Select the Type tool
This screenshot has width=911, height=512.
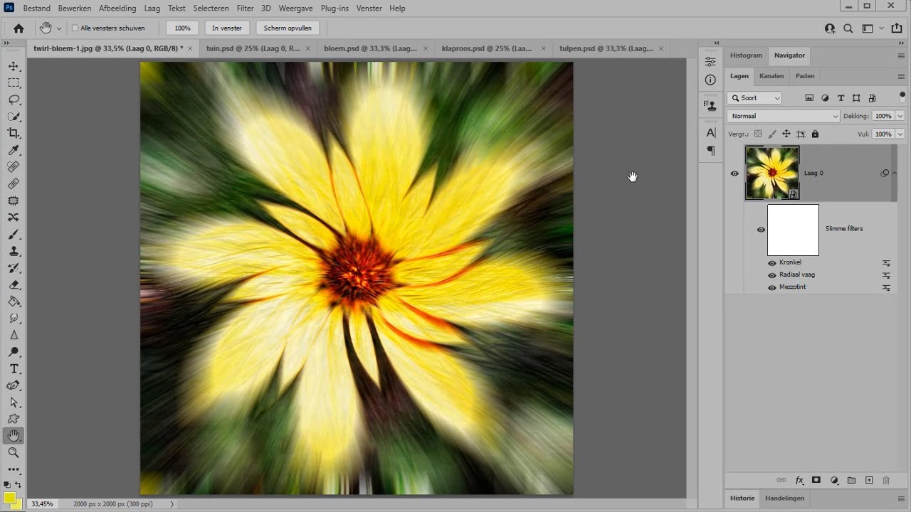14,368
